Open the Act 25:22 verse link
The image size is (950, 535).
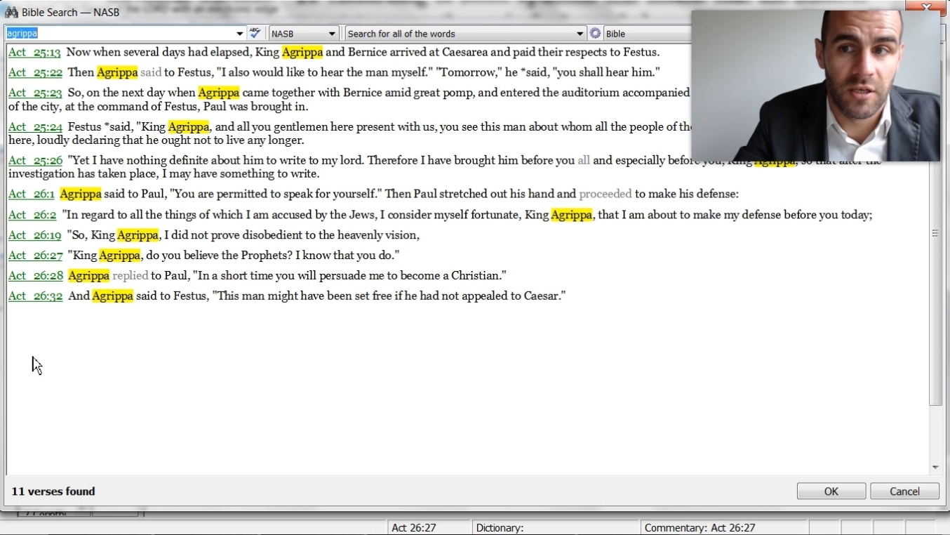click(x=35, y=73)
